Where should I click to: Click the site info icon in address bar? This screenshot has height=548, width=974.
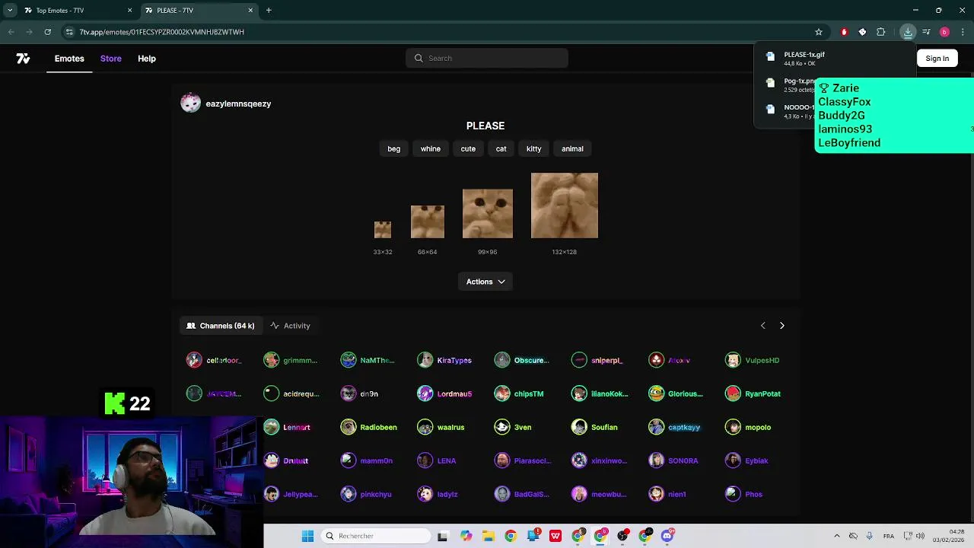click(x=69, y=32)
